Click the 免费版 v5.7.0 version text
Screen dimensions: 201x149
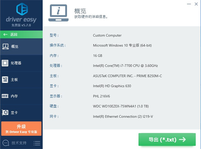click(21, 25)
